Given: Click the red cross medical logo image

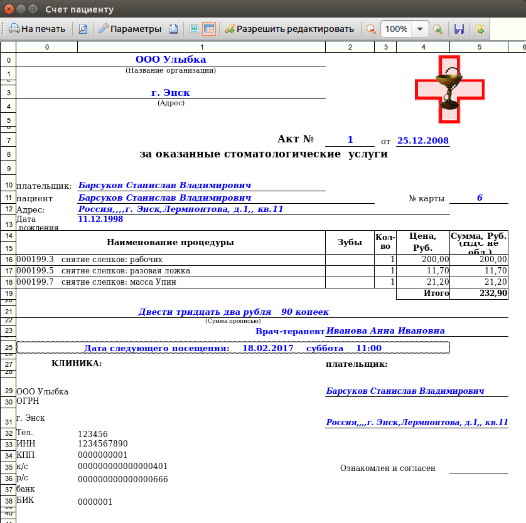Looking at the screenshot, I should point(449,90).
